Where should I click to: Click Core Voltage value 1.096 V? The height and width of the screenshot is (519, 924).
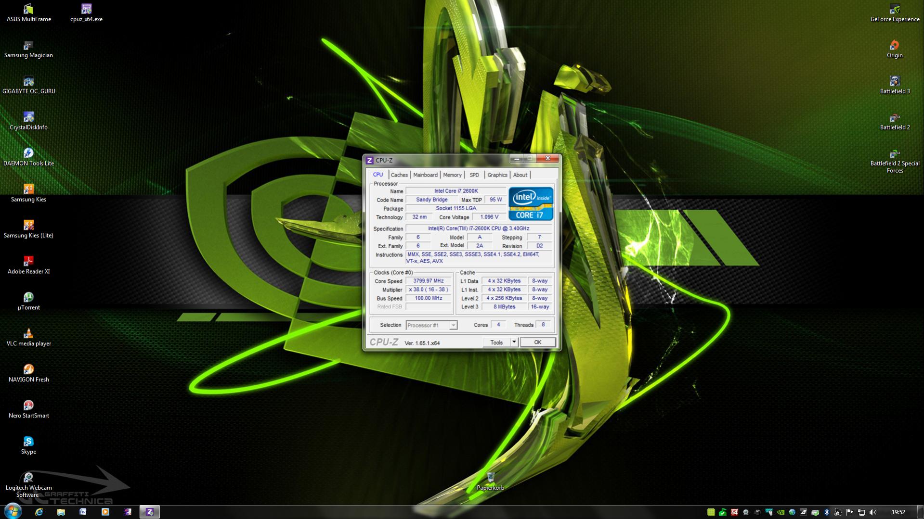click(x=489, y=217)
